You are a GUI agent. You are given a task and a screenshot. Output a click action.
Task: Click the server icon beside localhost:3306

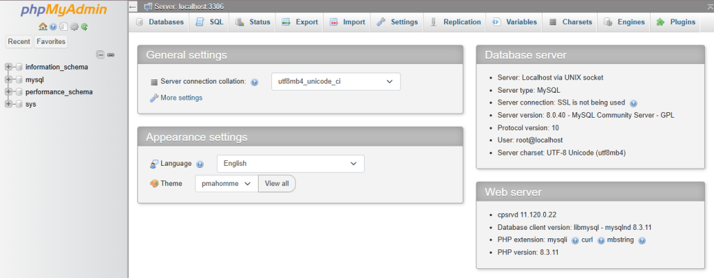148,7
